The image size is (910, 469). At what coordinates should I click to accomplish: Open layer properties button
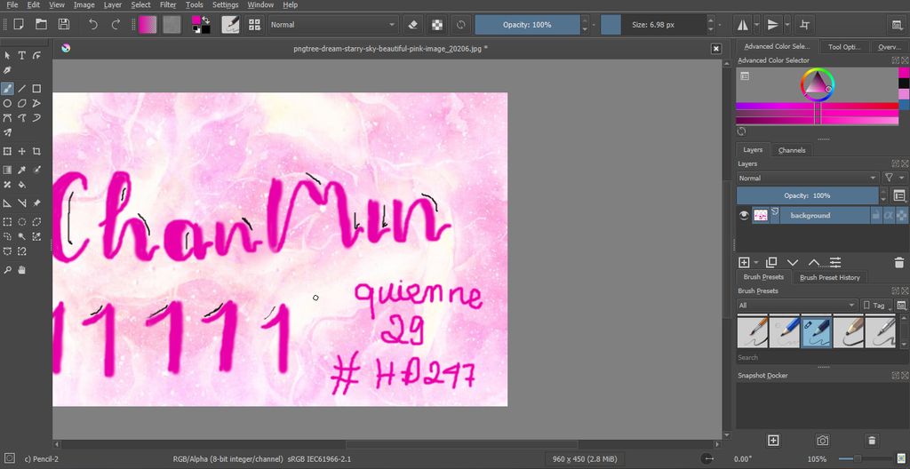[835, 263]
